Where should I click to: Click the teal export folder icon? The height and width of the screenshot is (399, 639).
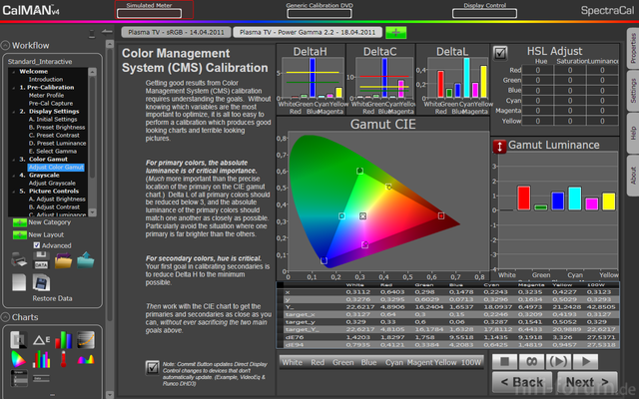pos(85,259)
